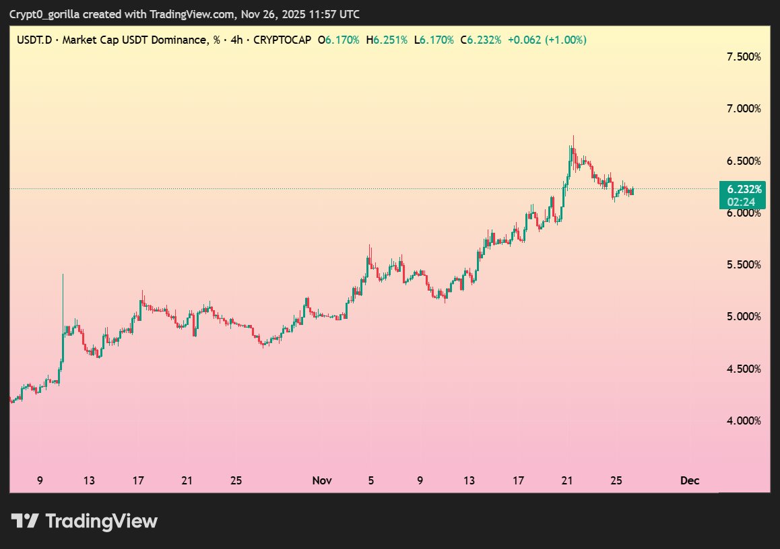Click the close value C6.232%
780x549 pixels.
[480, 40]
